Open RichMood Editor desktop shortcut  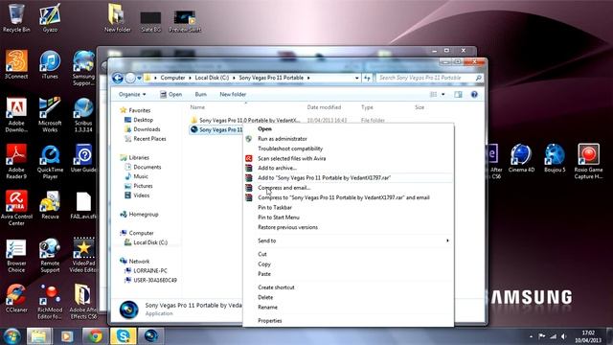[x=50, y=302]
